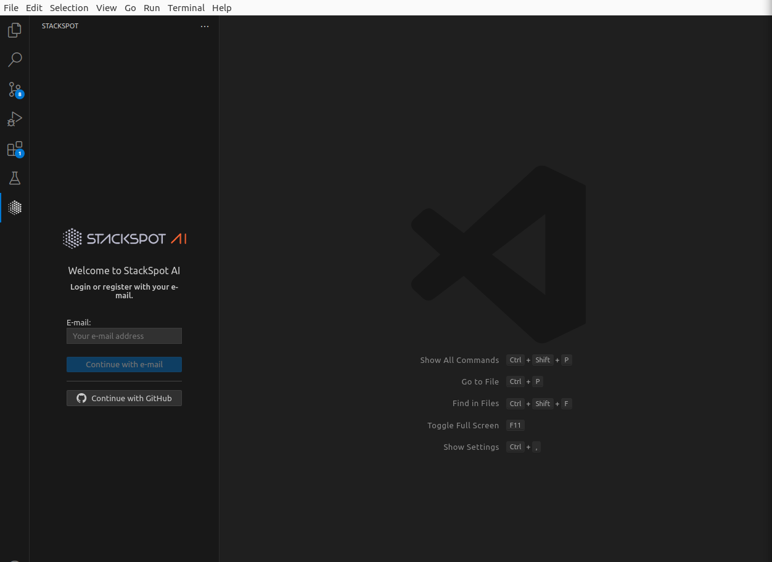Click the Welcome to StackSpot AI heading
Screen dimensions: 772x562
124,271
